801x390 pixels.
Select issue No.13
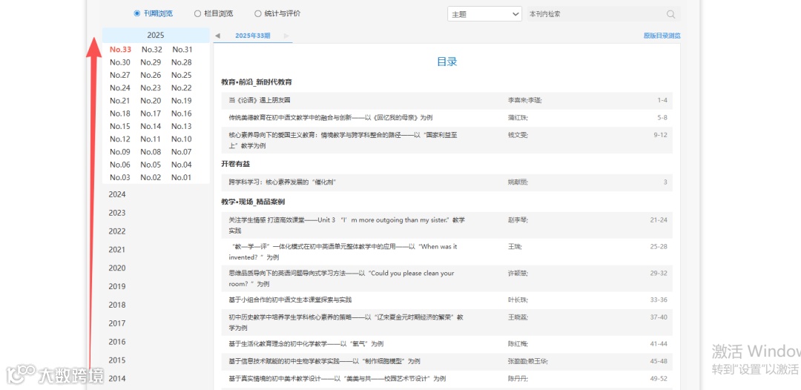[x=182, y=126]
